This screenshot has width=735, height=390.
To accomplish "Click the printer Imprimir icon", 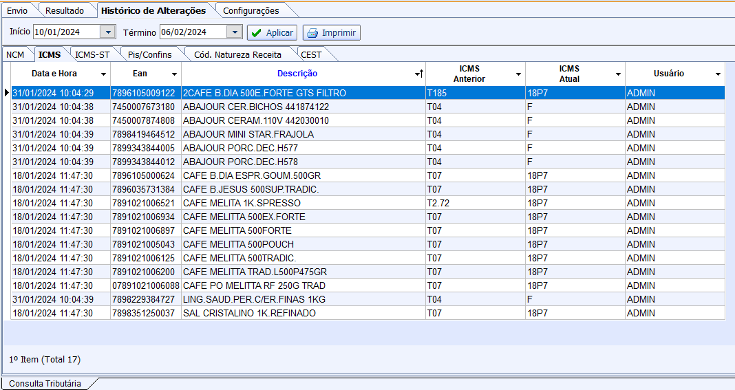I will [312, 33].
